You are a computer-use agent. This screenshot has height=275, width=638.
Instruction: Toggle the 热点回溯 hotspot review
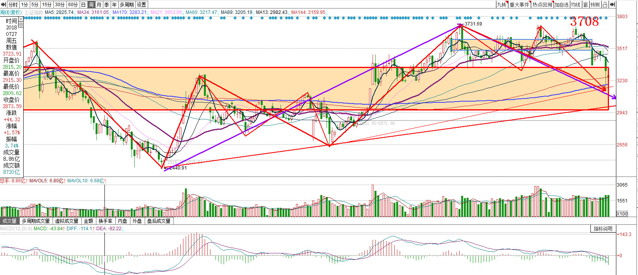pos(542,5)
